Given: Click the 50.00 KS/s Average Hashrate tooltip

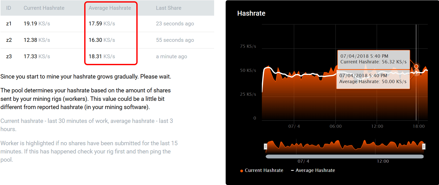Looking at the screenshot, I should (x=373, y=79).
